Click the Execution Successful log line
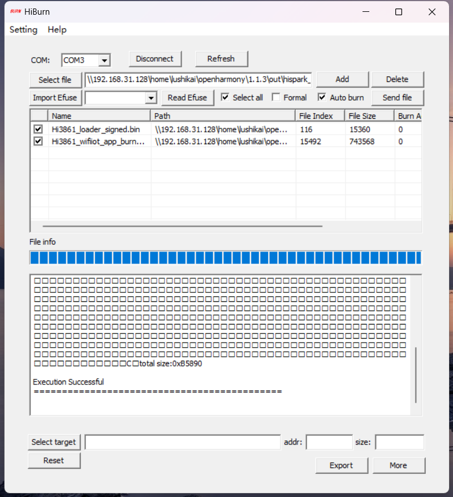Screen dimensions: 453x497 pos(68,382)
